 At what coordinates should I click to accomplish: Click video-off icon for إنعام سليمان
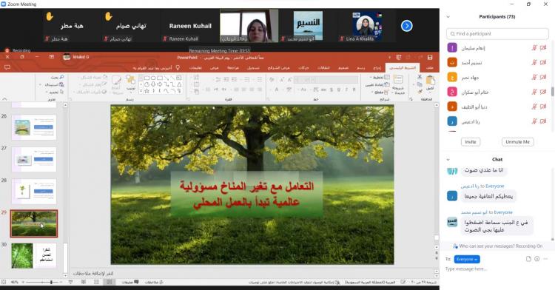tap(543, 48)
